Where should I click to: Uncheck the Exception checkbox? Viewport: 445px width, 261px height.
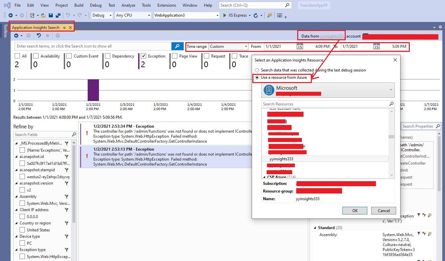pos(143,56)
